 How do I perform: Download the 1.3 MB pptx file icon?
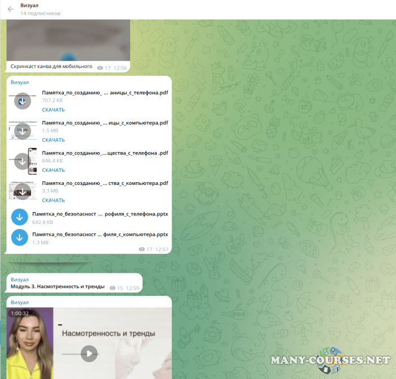(x=20, y=238)
